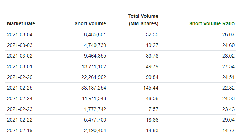Screen dimensions: 241x140
Task: Click total volume value 145.44
Action: click(151, 88)
